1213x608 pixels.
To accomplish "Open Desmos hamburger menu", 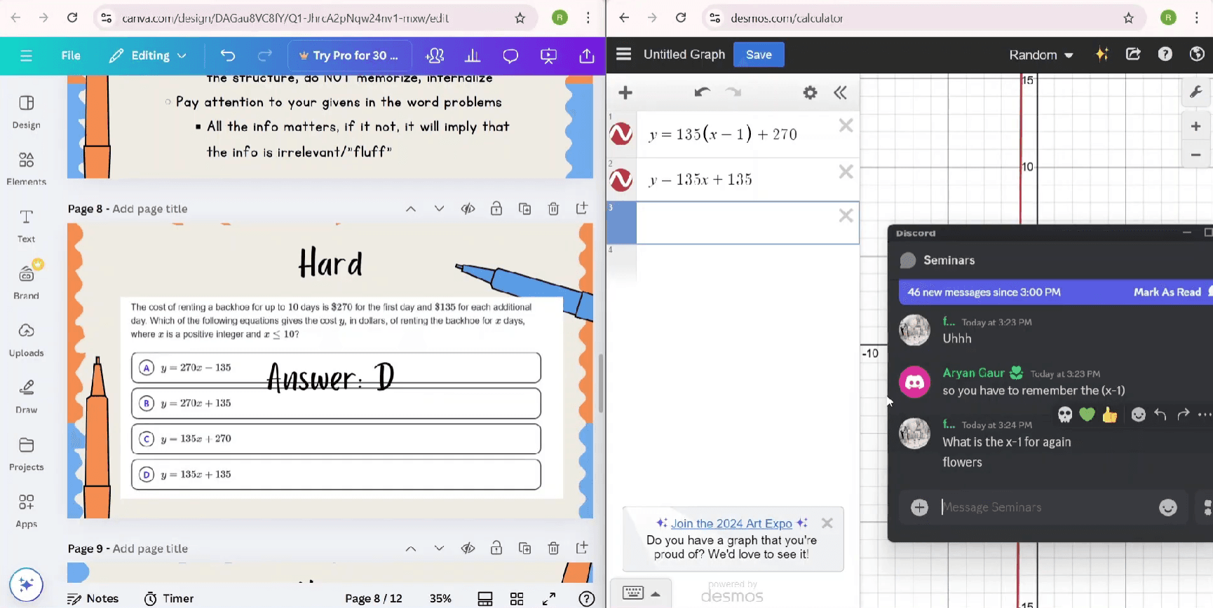I will pos(623,55).
